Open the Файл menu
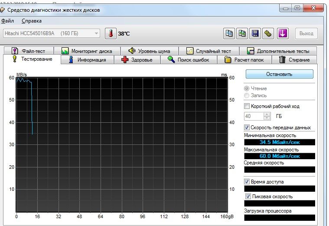This screenshot has height=226, width=329. pyautogui.click(x=7, y=21)
